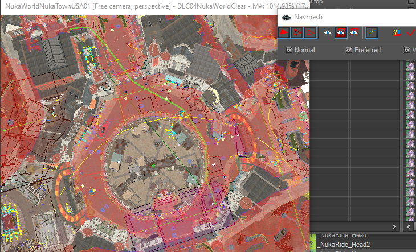
Task: Select the filled red triangle navmesh mode
Action: click(284, 33)
